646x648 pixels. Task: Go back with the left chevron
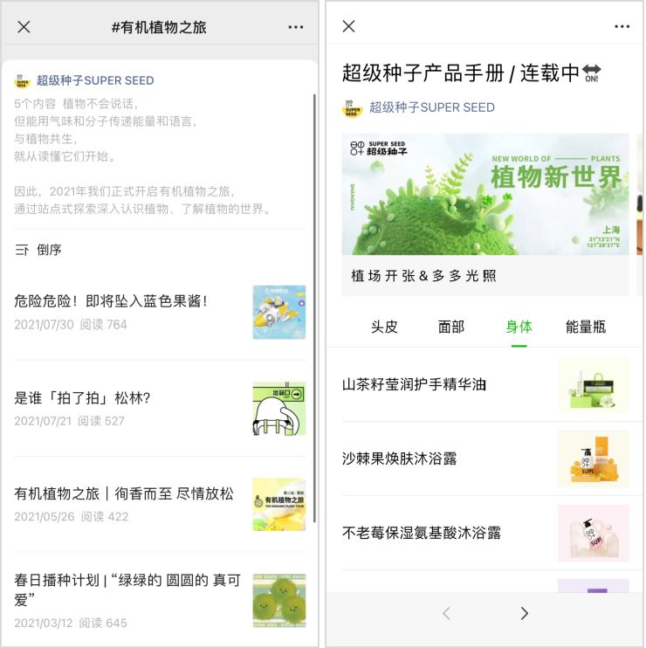[x=446, y=613]
